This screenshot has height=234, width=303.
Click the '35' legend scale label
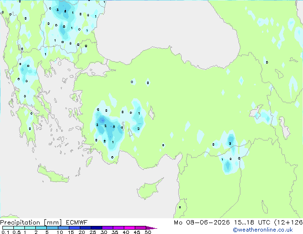coord(115,232)
